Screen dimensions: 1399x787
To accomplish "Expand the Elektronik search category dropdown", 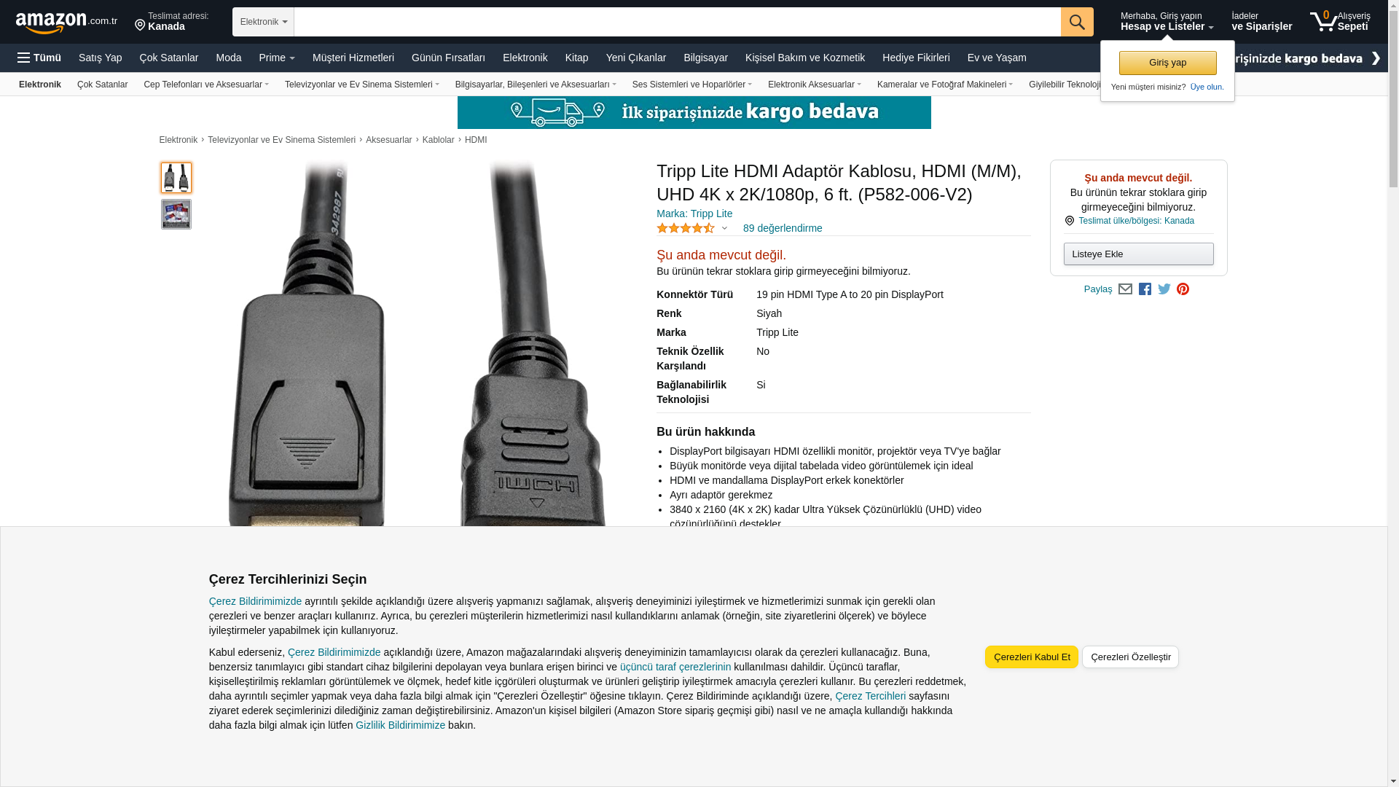I will (x=263, y=22).
